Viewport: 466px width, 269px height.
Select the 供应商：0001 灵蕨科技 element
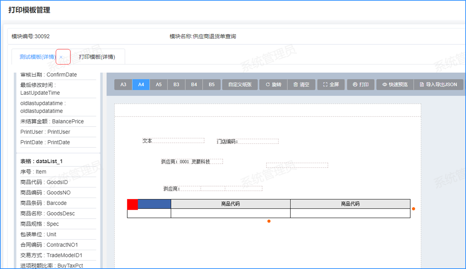pyautogui.click(x=192, y=162)
